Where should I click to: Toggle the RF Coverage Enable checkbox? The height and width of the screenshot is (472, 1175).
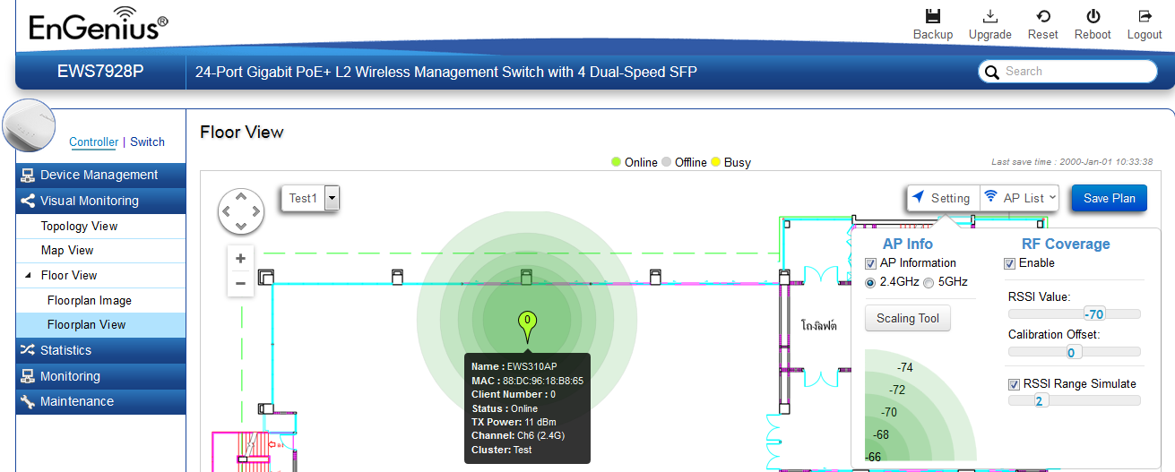click(x=1010, y=263)
